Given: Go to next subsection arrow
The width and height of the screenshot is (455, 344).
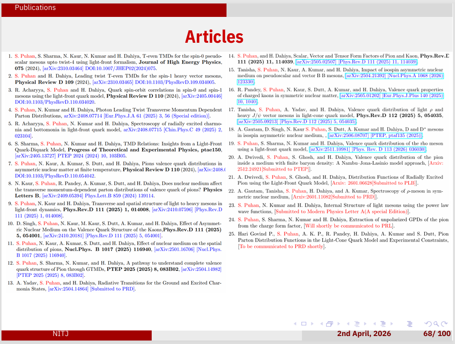Looking at the screenshot, I should [365, 324].
